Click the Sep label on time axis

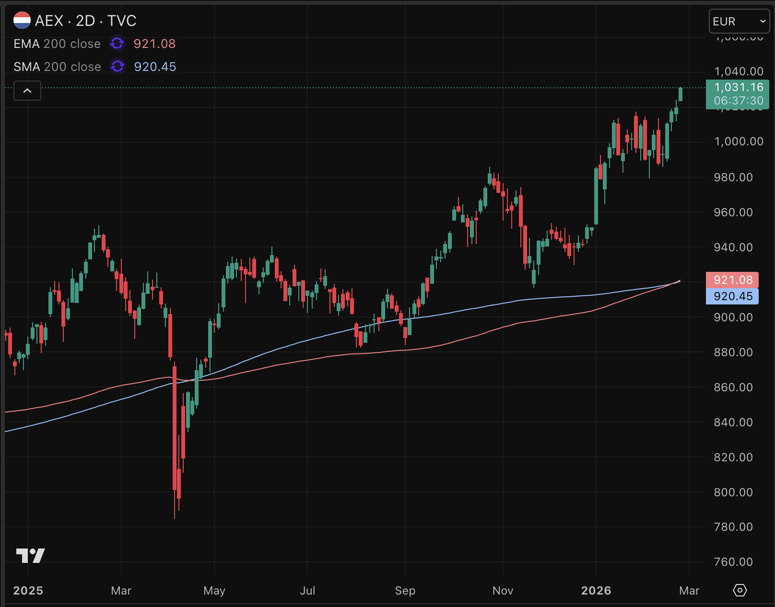[405, 590]
